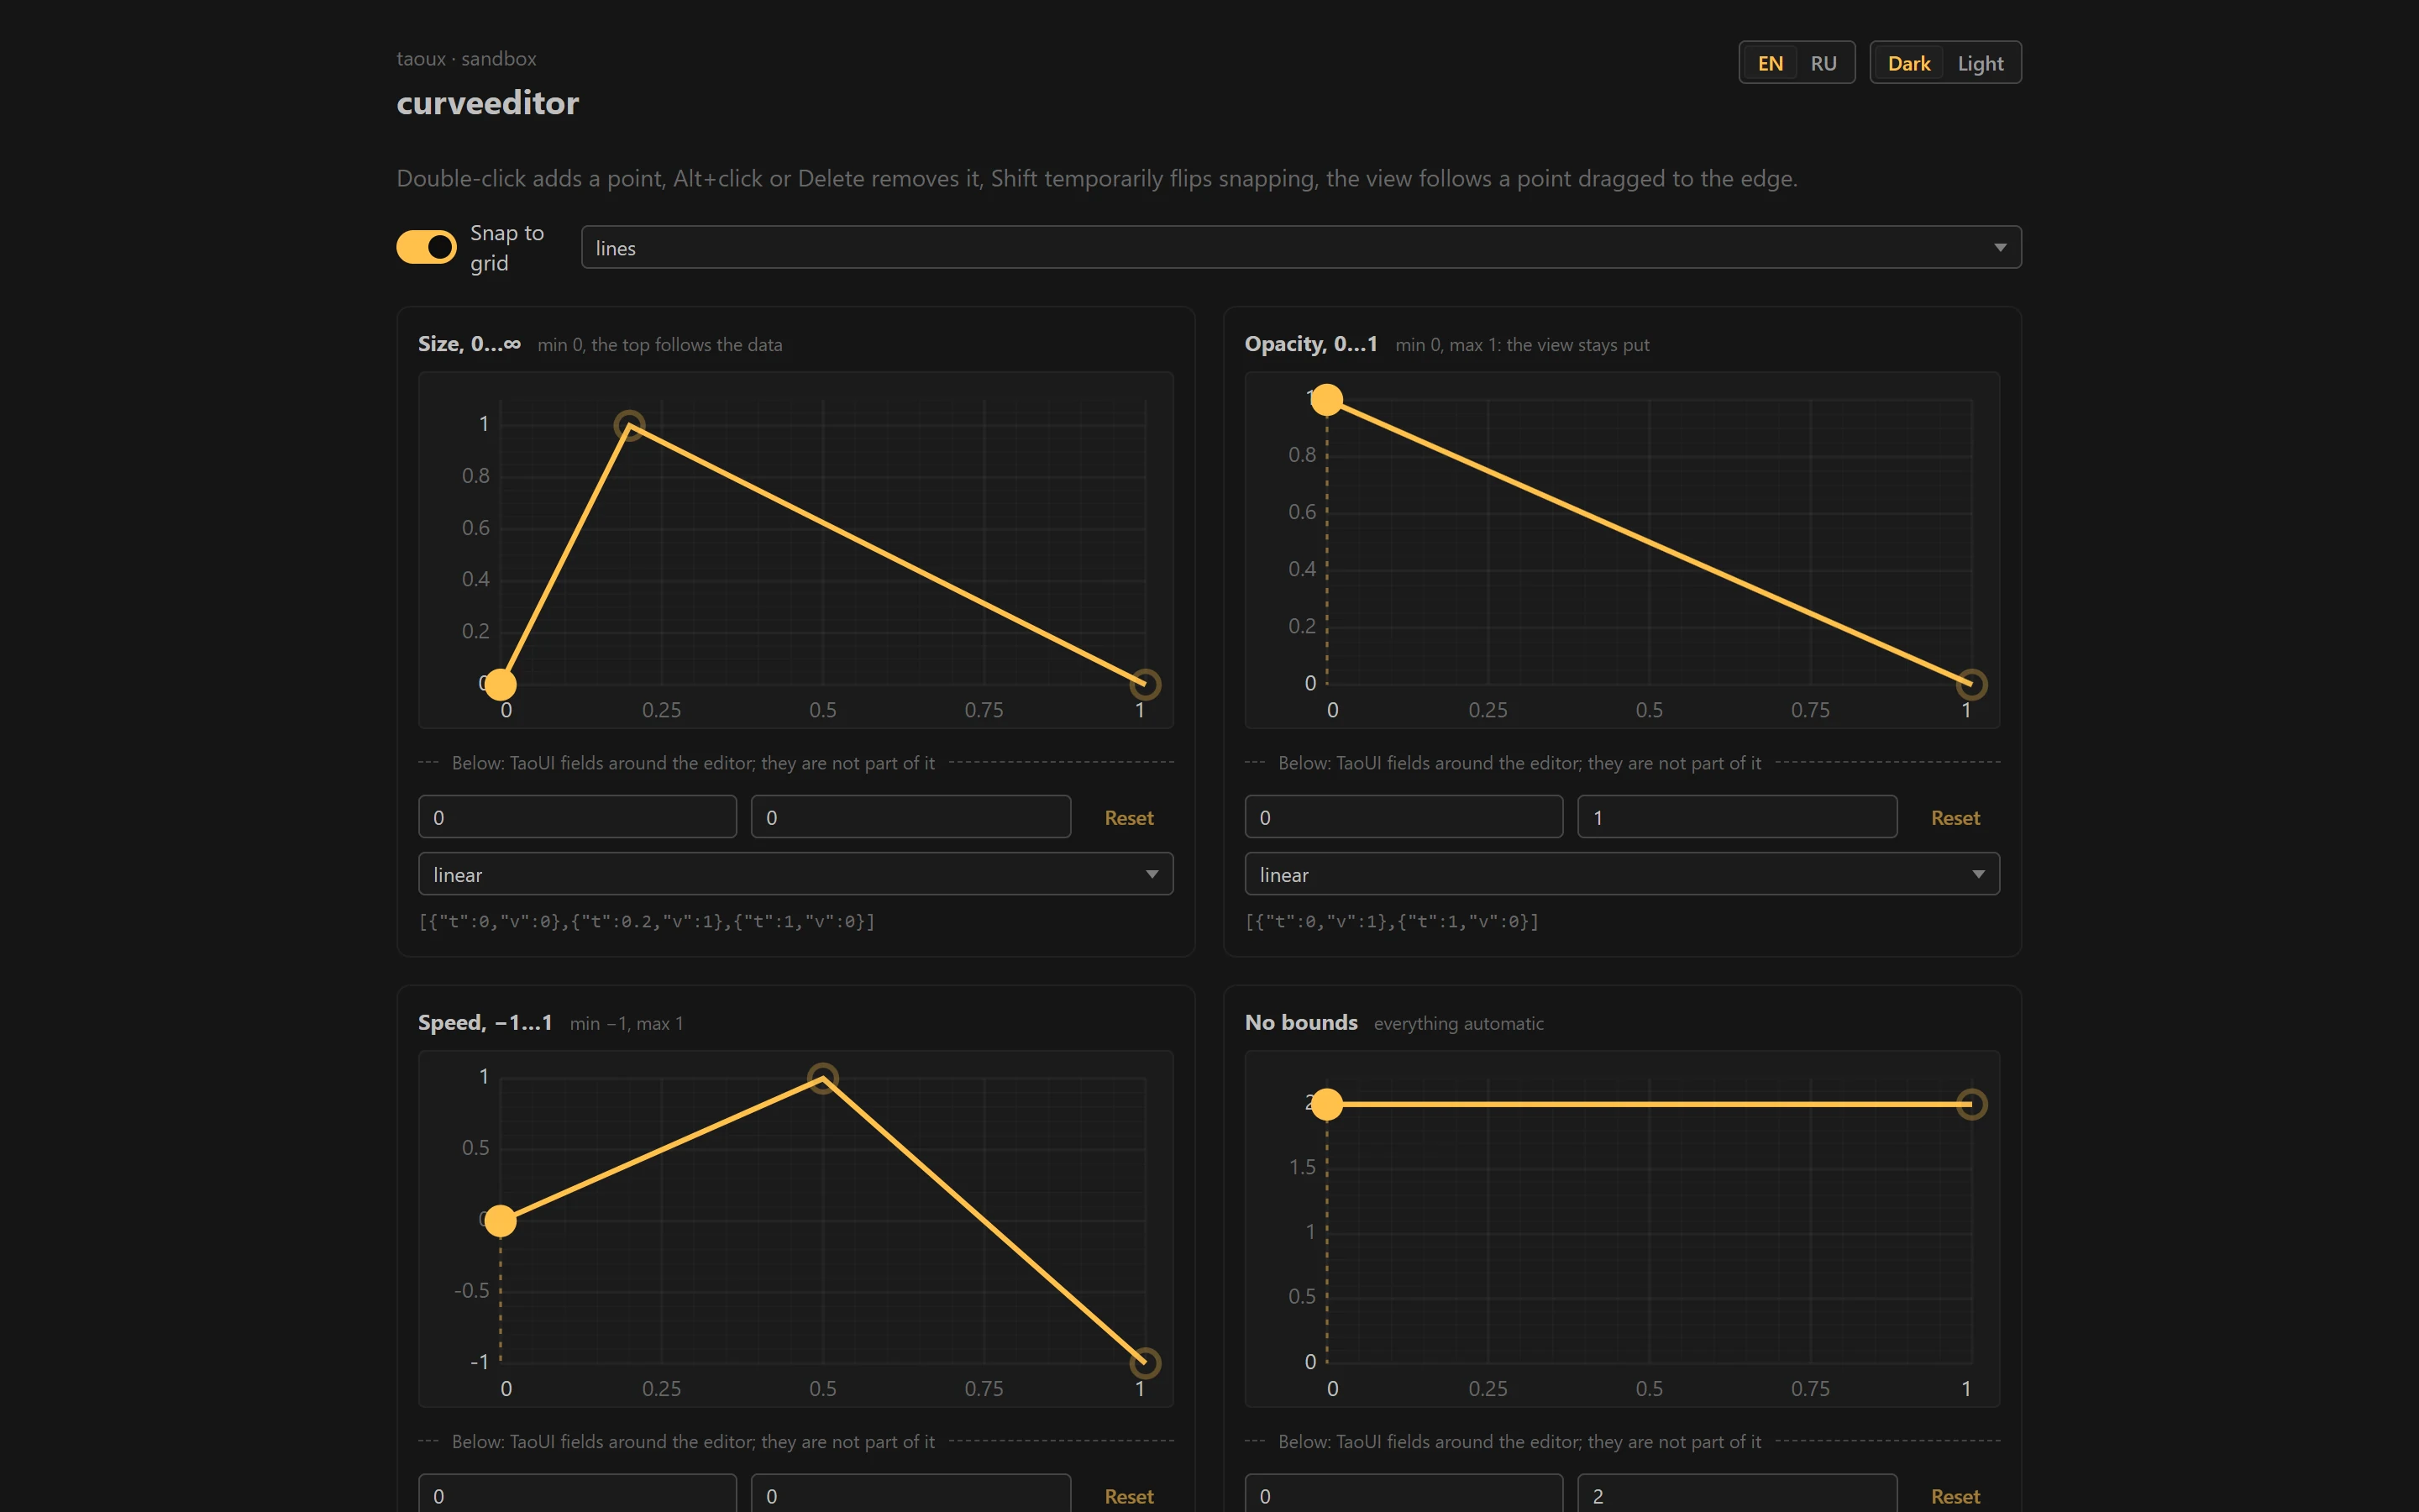Click Reset in the Speed panel
The image size is (2419, 1512).
pyautogui.click(x=1129, y=1497)
